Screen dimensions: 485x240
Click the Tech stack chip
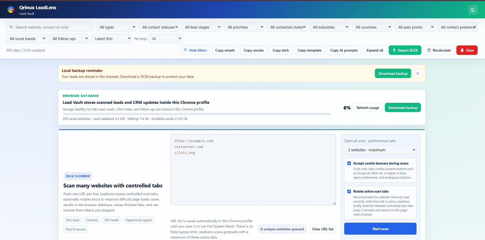73,220
